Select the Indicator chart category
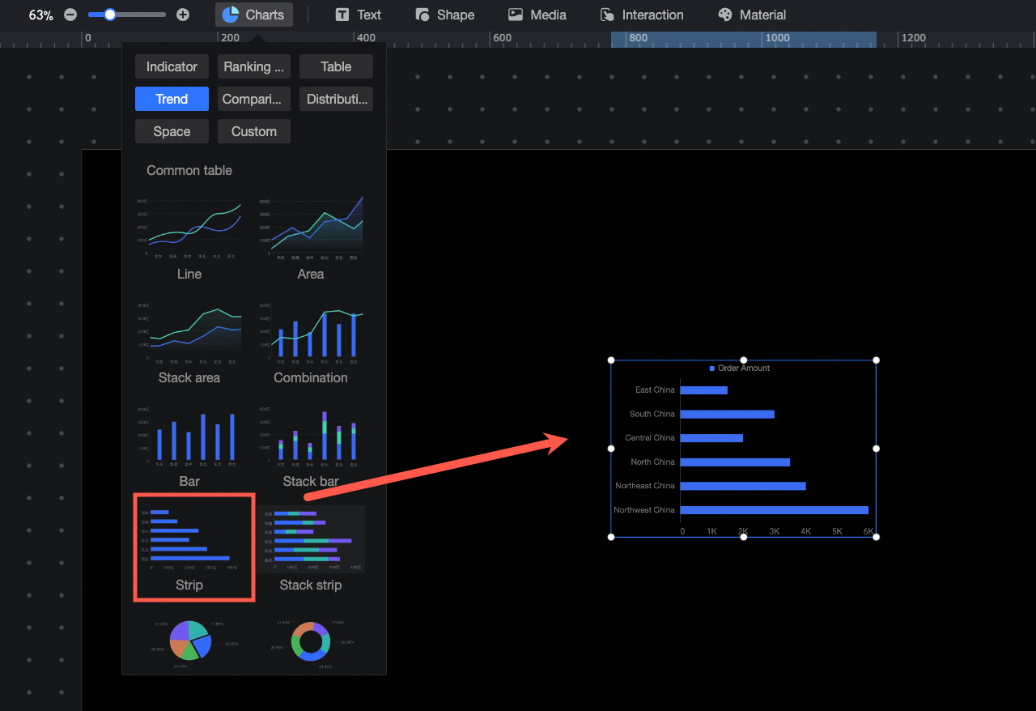Viewport: 1036px width, 711px height. tap(172, 66)
